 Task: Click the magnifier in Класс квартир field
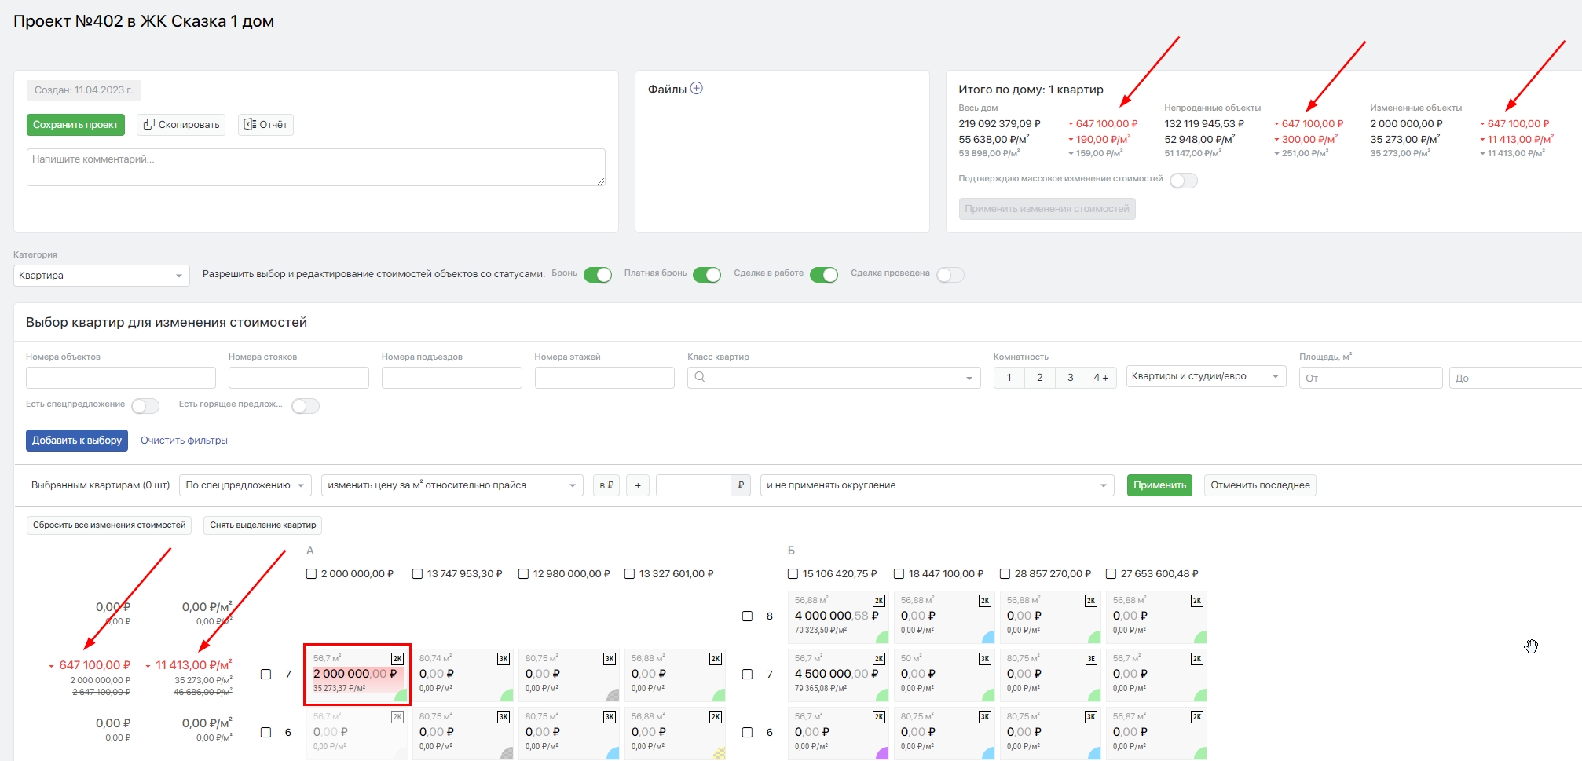click(700, 378)
